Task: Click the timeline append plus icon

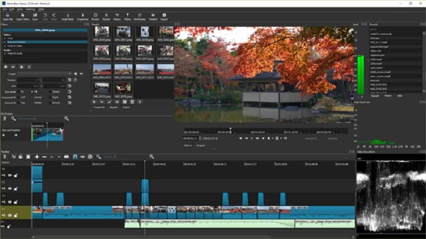Action: [37, 157]
